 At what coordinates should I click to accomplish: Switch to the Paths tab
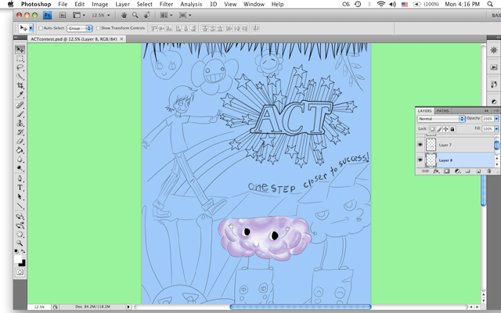pyautogui.click(x=443, y=110)
